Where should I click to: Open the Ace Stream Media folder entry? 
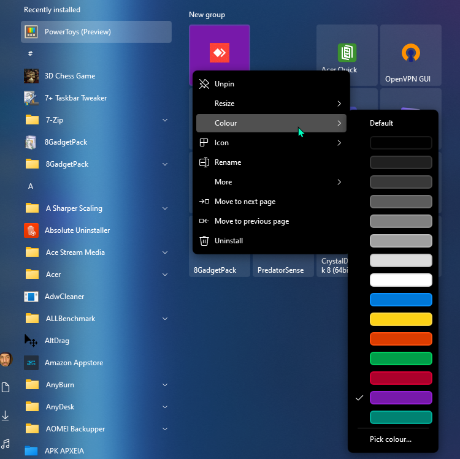(96, 252)
